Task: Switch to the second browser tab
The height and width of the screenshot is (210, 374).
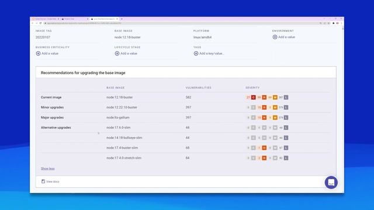Action: pyautogui.click(x=75, y=19)
